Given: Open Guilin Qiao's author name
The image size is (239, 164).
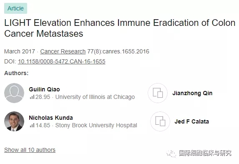Looking at the screenshot, I should [x=44, y=89].
